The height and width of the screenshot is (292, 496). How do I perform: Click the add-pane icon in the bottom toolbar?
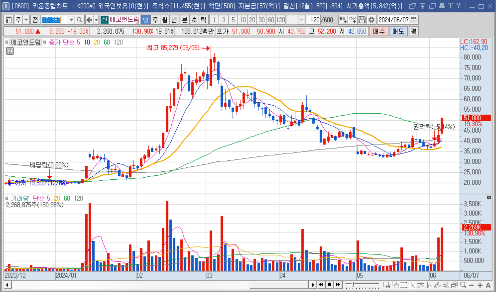[x=387, y=285]
